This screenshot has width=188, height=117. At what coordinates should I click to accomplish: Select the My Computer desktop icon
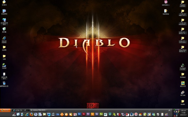tap(4, 11)
